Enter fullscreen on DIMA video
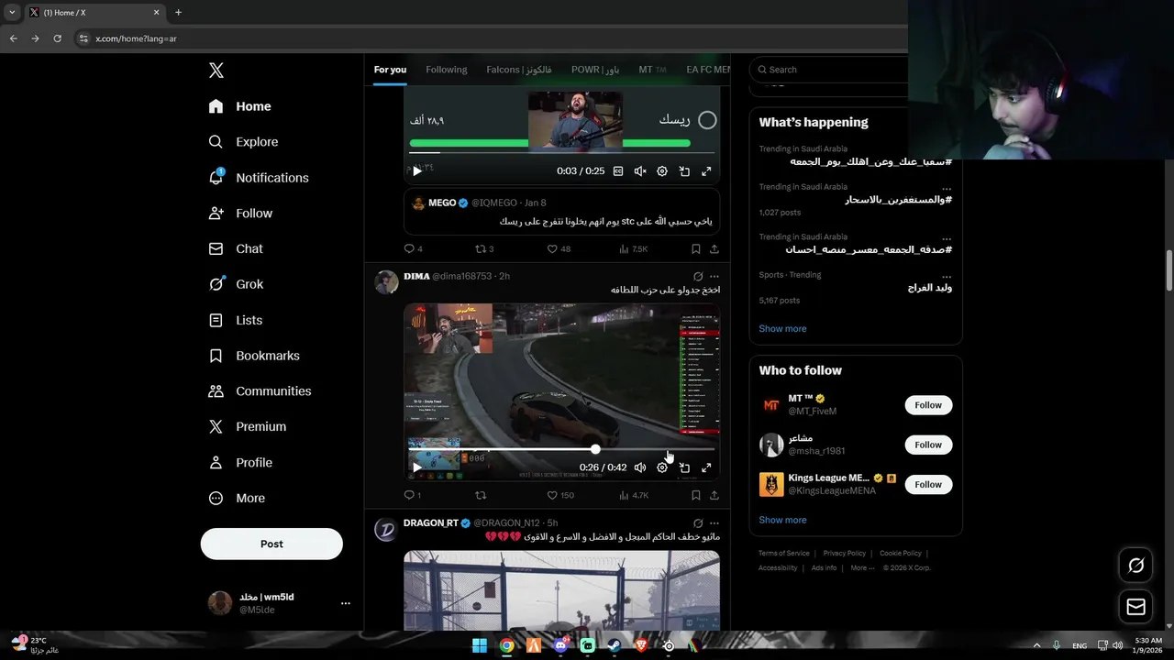Screen dimensions: 1174x660 [x=706, y=467]
